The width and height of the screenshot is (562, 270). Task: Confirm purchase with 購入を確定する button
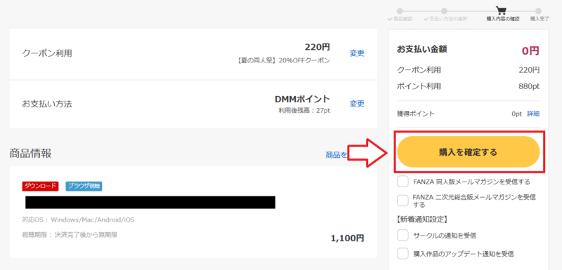[x=469, y=152]
